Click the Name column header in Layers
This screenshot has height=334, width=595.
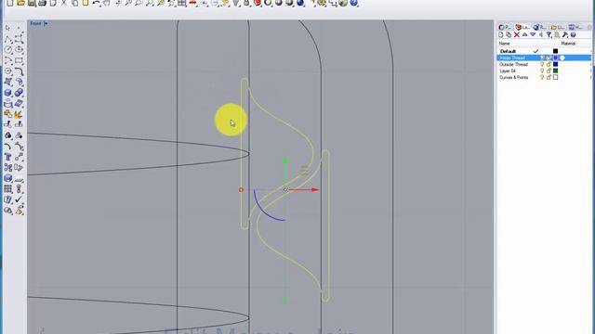[504, 44]
